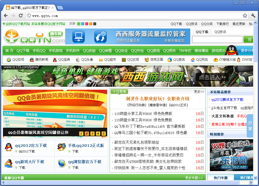259x186 pixels.
Task: Click the browser back arrow
Action: pos(6,16)
